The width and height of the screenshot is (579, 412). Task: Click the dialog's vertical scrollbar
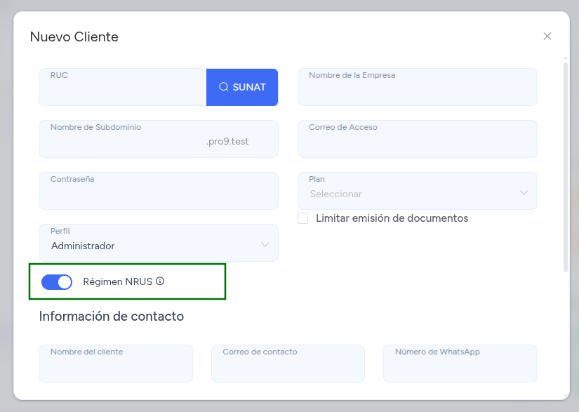click(566, 167)
